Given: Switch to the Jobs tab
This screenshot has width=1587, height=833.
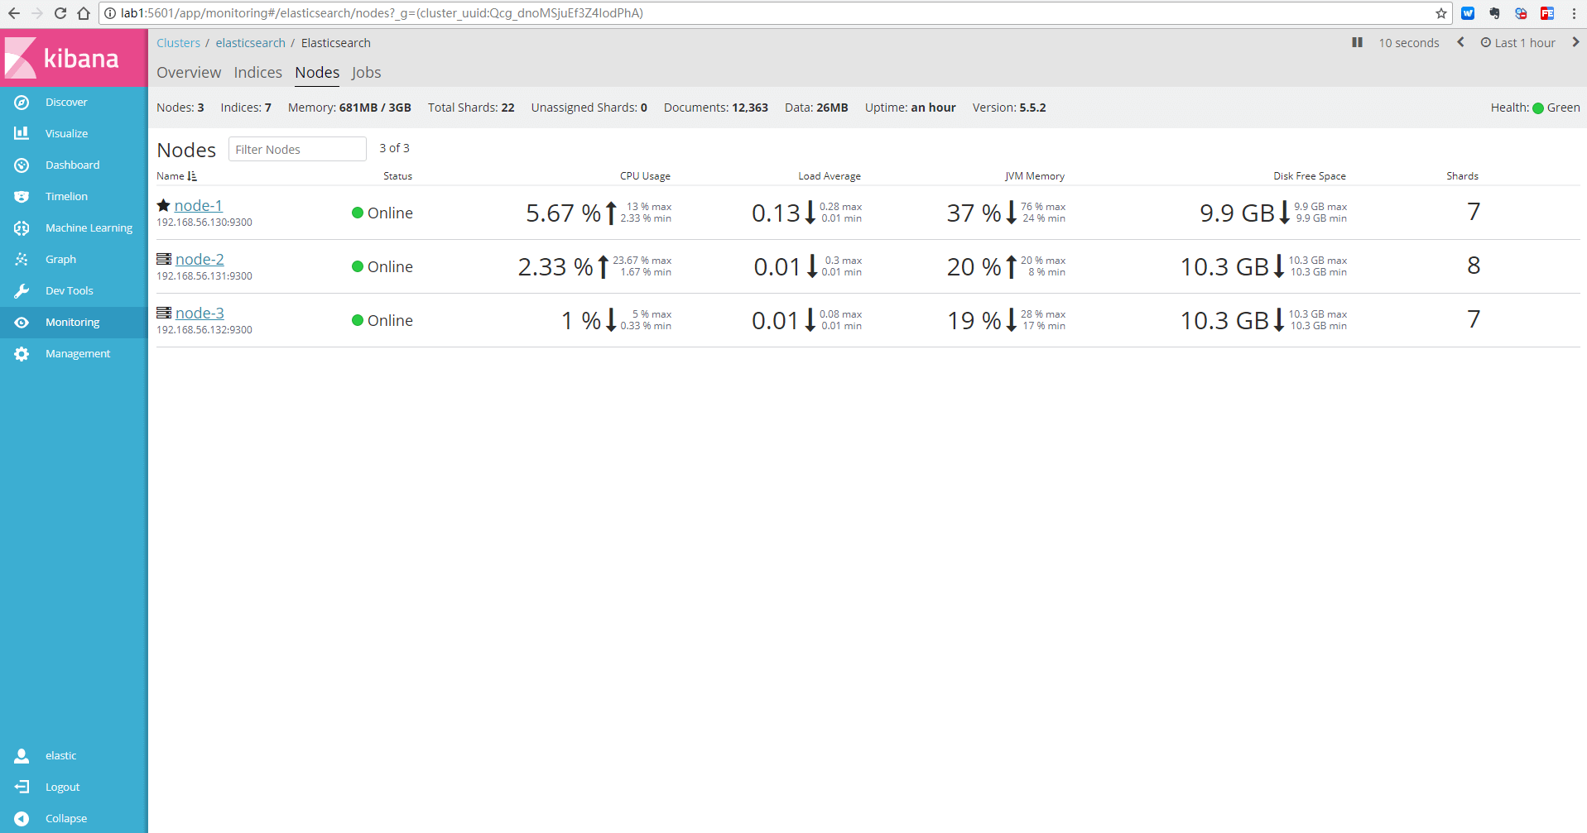Looking at the screenshot, I should coord(366,73).
